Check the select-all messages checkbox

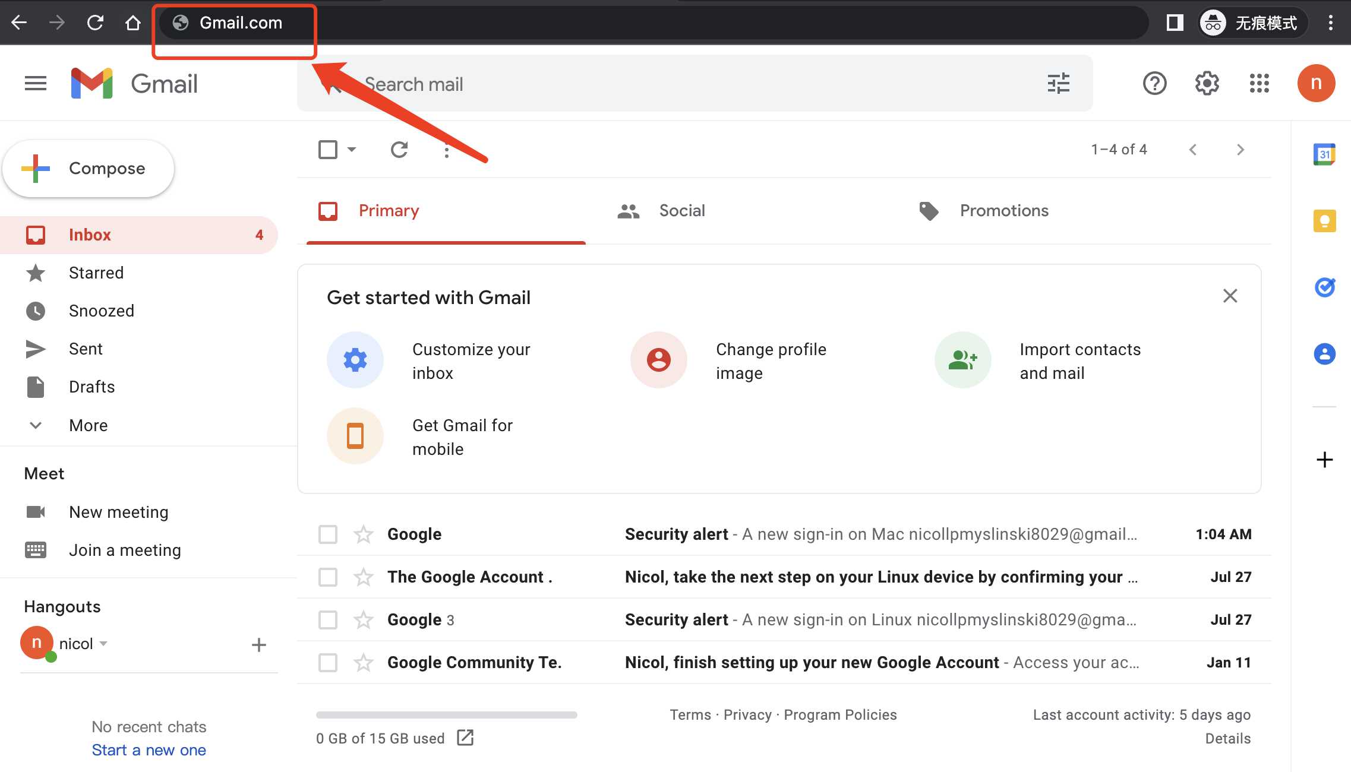point(328,150)
